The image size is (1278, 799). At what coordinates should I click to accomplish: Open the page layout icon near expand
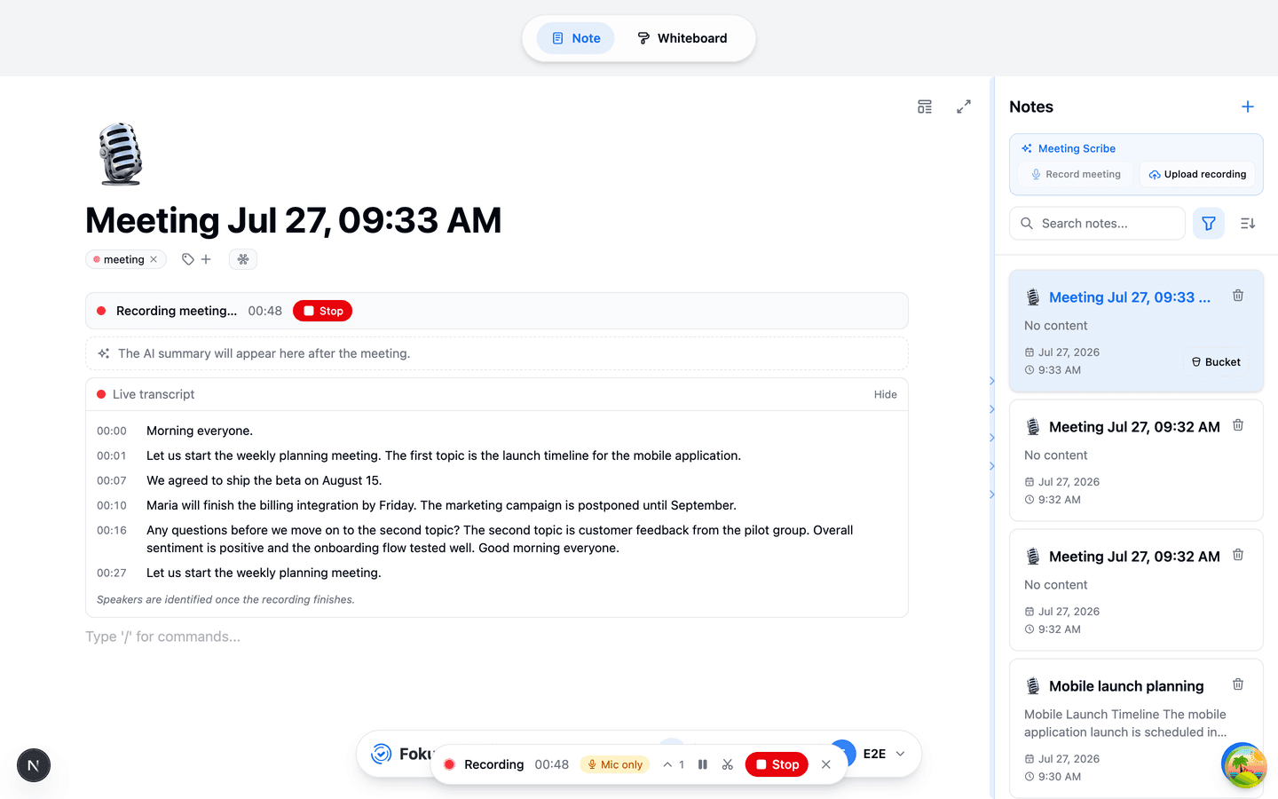click(x=925, y=107)
